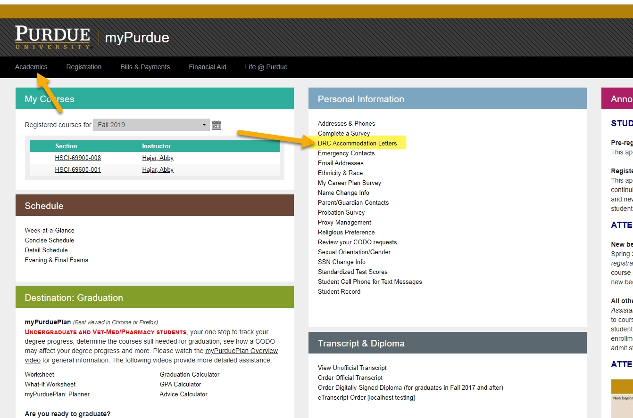Go to the Financial Aid tab
Image resolution: width=633 pixels, height=418 pixels.
pos(208,67)
